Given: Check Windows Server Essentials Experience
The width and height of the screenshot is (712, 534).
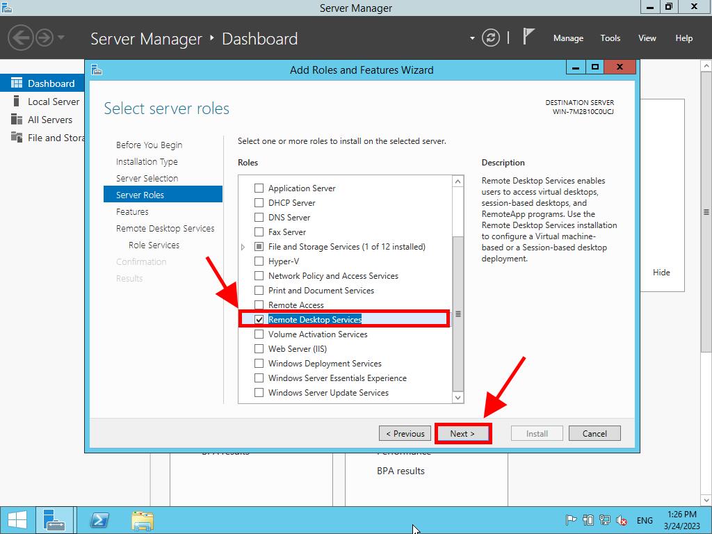Looking at the screenshot, I should pyautogui.click(x=259, y=378).
